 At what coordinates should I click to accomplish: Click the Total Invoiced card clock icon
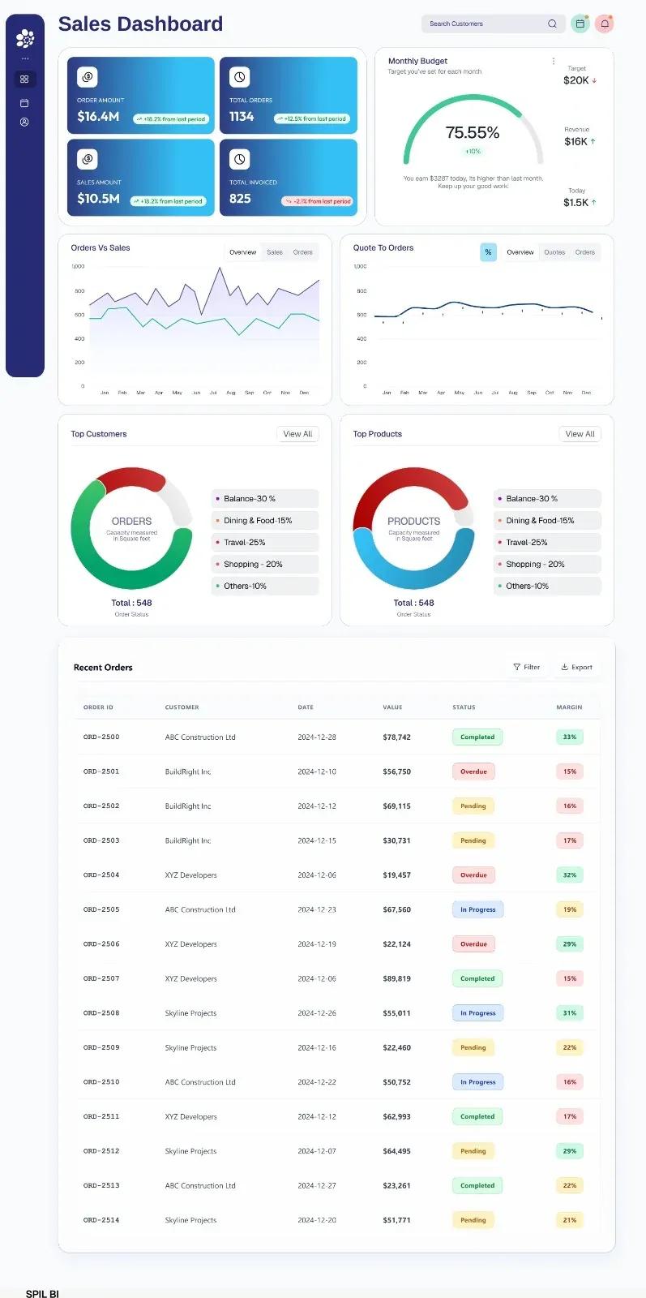(x=240, y=159)
